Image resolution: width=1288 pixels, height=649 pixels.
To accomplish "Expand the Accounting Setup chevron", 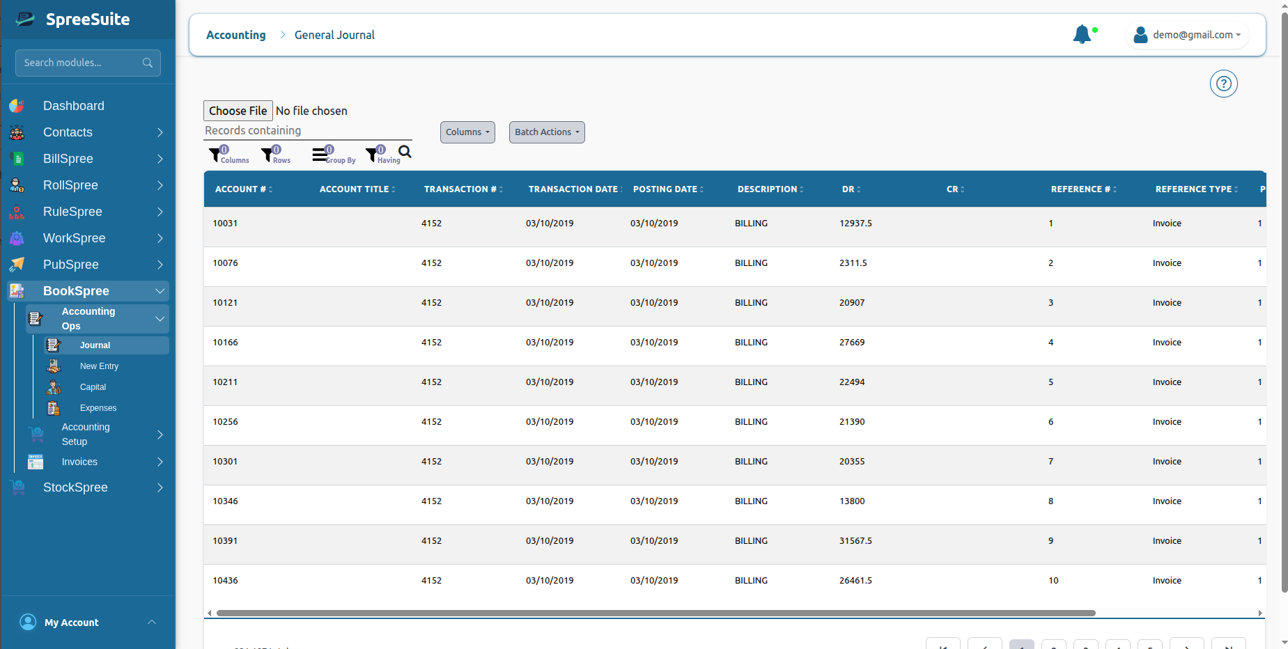I will 160,435.
